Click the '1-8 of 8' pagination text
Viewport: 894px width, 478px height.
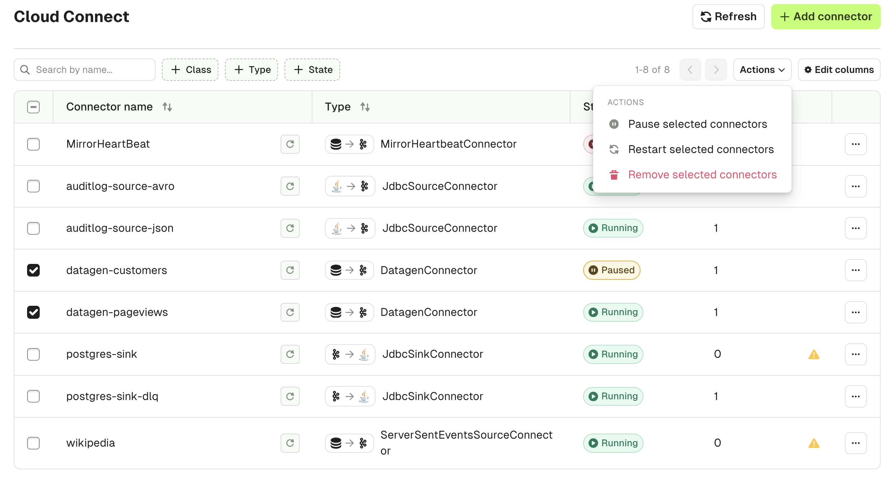652,70
